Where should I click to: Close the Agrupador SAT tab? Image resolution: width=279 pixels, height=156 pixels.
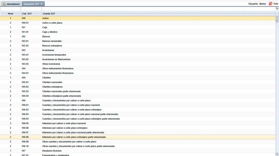coord(42,4)
